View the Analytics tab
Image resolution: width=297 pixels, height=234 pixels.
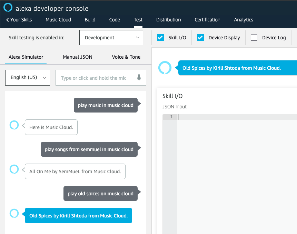pos(244,20)
